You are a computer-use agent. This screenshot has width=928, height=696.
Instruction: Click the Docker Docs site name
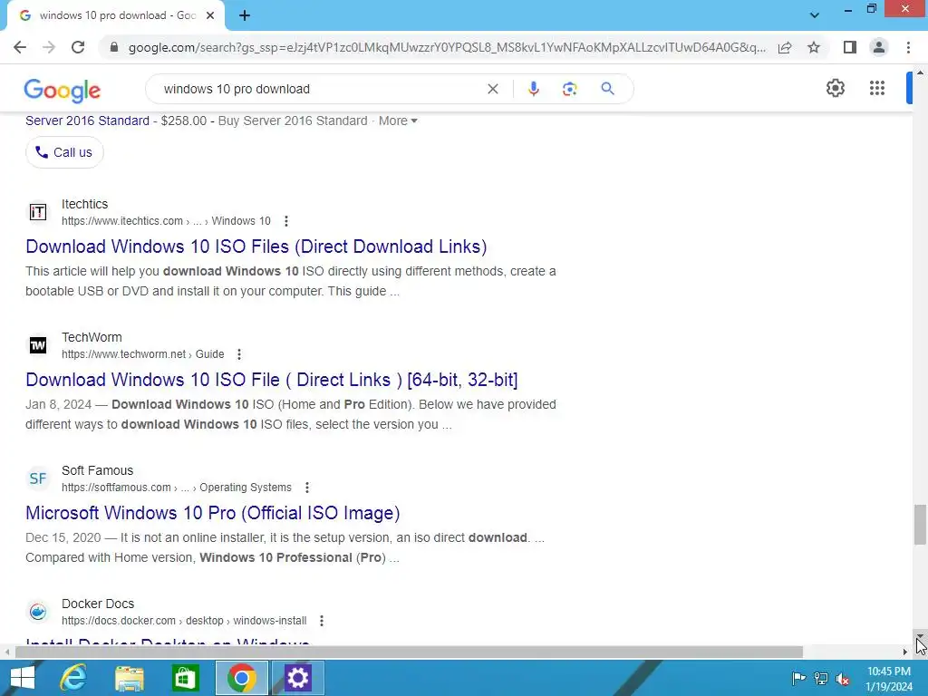(x=98, y=604)
